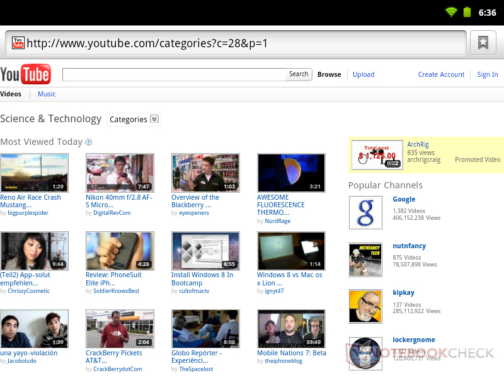Screen dimensions: 504x378
Task: Click the kipkay channel name link
Action: click(403, 292)
